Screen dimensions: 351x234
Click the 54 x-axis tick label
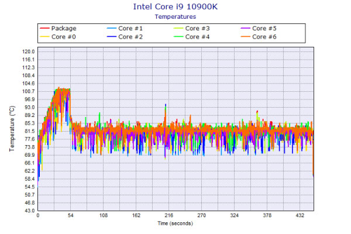(71, 215)
